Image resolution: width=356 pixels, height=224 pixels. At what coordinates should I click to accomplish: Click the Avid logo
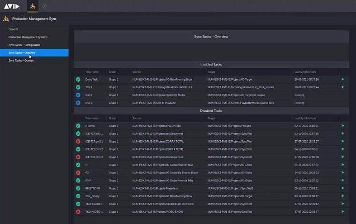[x=12, y=6]
